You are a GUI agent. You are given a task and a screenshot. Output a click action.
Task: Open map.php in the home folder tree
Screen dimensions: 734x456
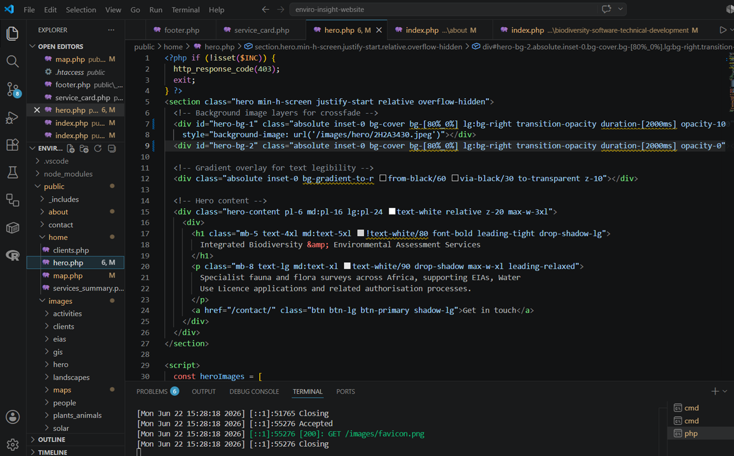(75, 275)
